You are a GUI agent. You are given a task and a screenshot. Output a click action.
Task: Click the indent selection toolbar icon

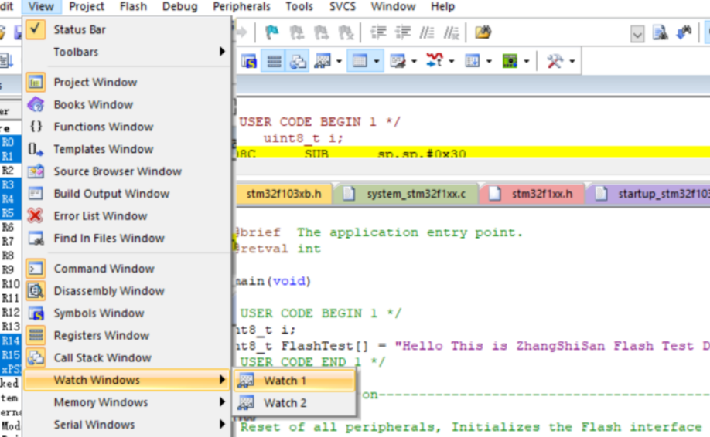coord(378,32)
